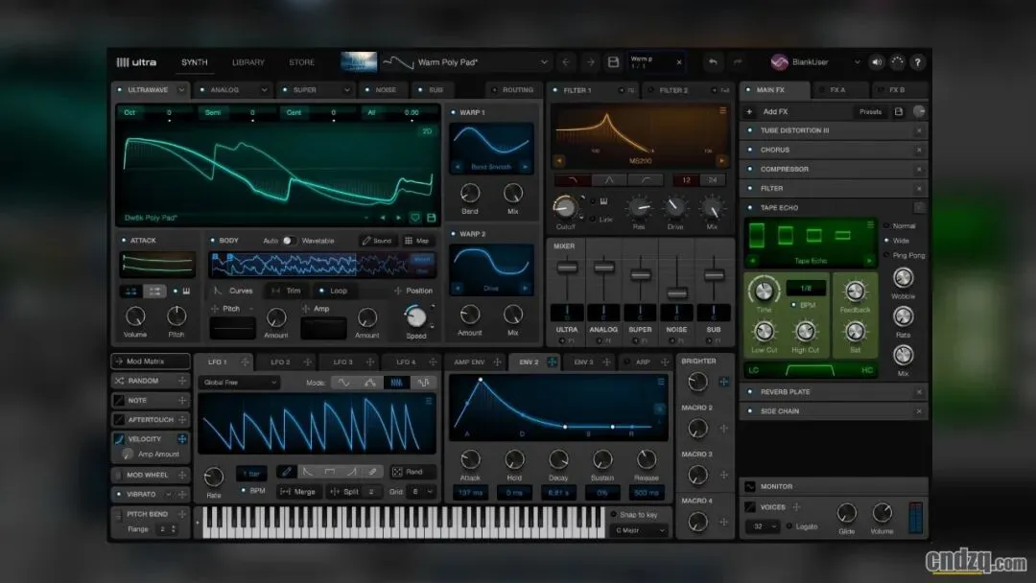Select the step bars LFO mode icon
The image size is (1036, 583).
(396, 383)
